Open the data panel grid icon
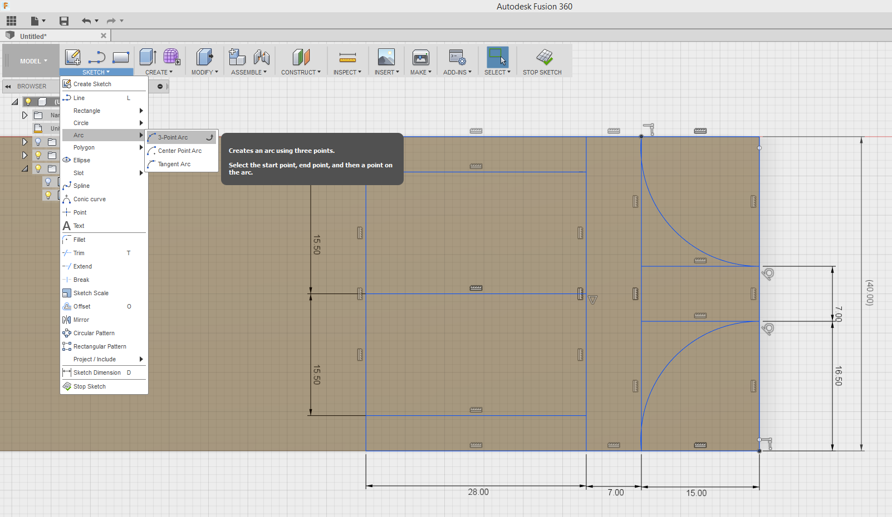The height and width of the screenshot is (517, 892). [11, 21]
